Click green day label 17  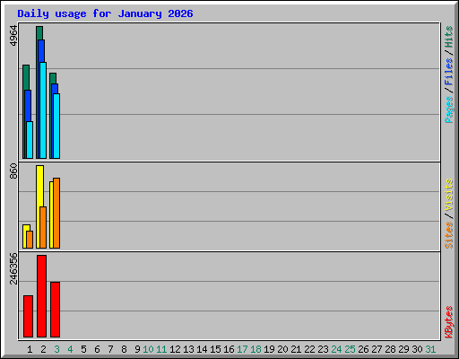tap(242, 349)
